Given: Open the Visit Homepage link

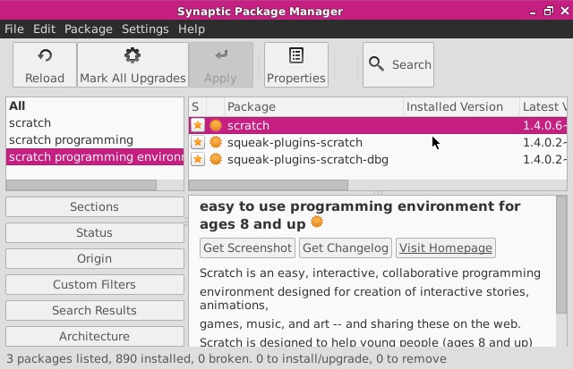Looking at the screenshot, I should click(x=445, y=247).
